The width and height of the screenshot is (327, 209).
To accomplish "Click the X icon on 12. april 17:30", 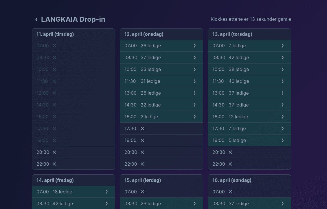I will point(142,129).
